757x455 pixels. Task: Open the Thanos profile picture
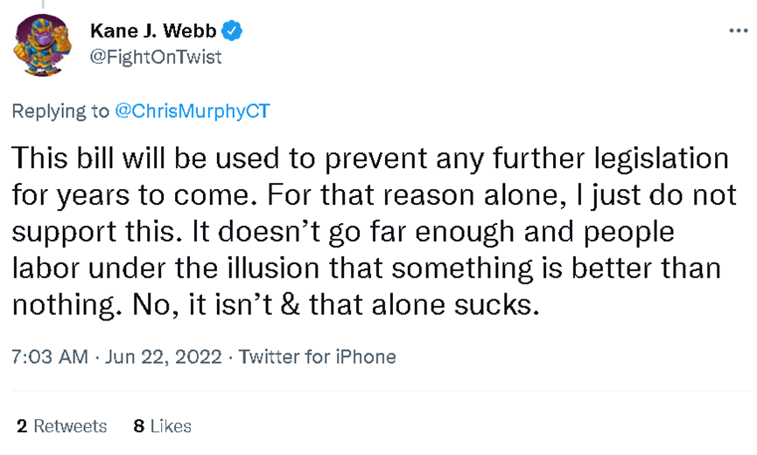point(43,45)
